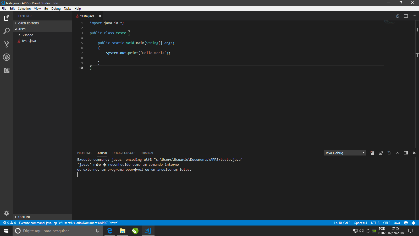The width and height of the screenshot is (419, 236).
Task: Open File Explorer from taskbar
Action: 123,231
